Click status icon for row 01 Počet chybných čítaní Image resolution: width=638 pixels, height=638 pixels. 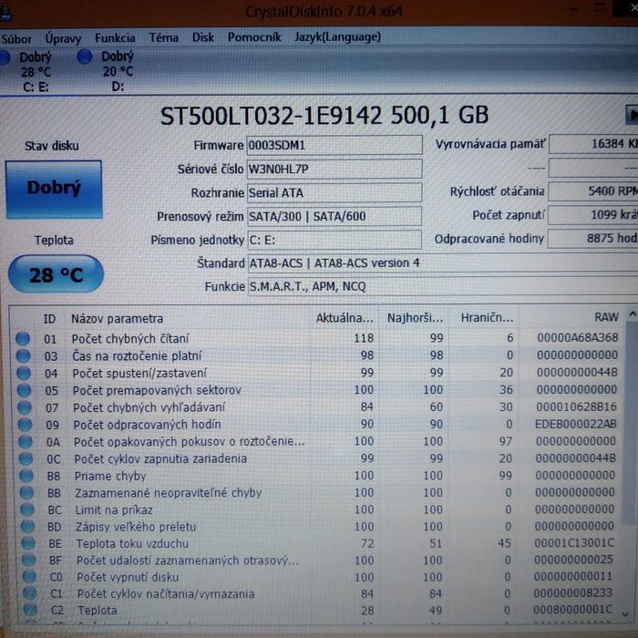click(x=23, y=338)
